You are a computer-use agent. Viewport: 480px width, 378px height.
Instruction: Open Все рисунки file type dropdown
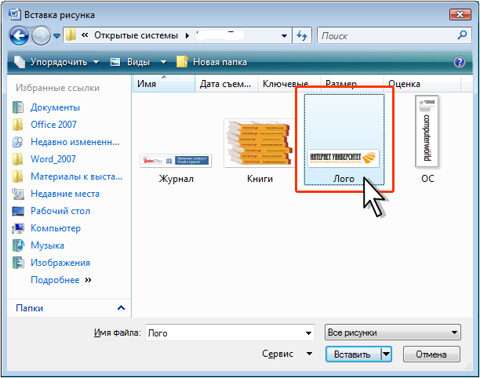[392, 333]
